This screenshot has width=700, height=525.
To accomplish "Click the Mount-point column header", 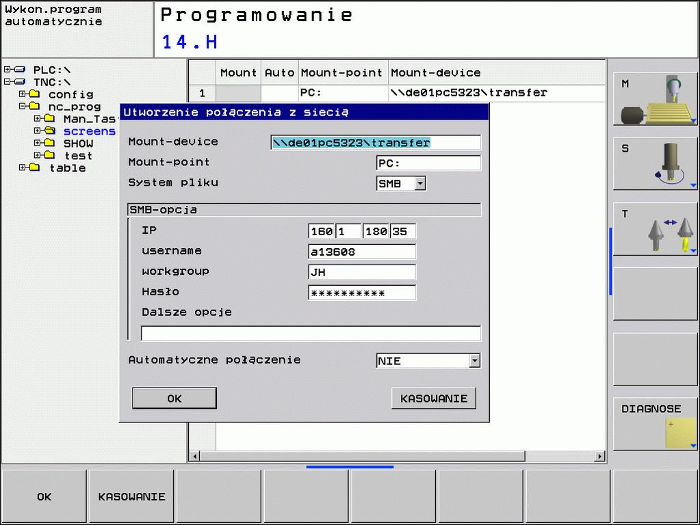I will point(343,72).
